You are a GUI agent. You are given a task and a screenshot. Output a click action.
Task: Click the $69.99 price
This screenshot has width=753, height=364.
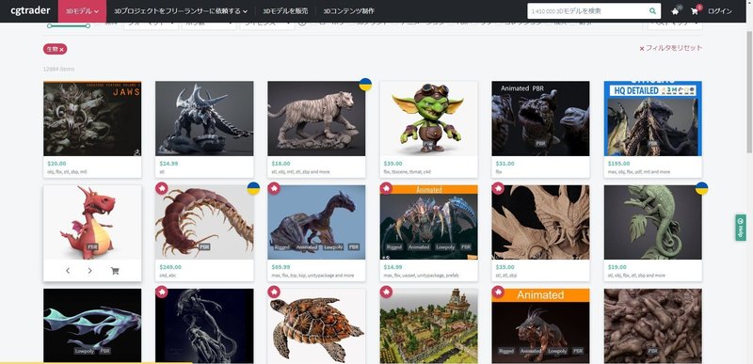pyautogui.click(x=280, y=267)
